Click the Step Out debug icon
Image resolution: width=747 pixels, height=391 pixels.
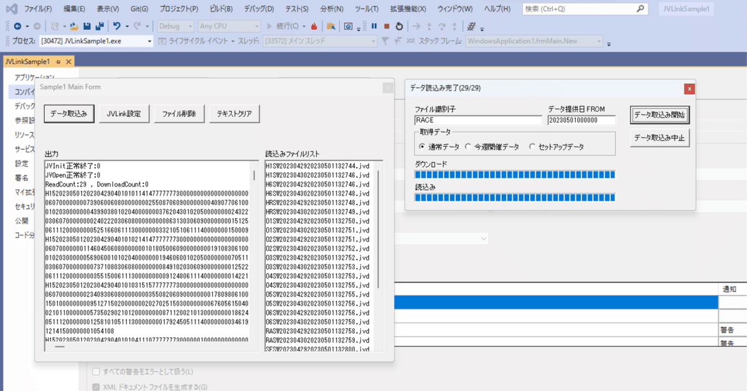pos(454,26)
